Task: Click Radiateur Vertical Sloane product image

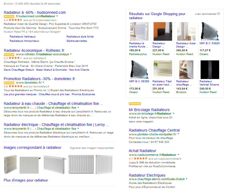Action: (210, 70)
